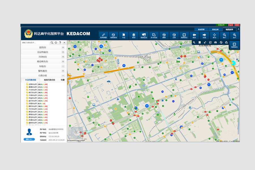Click the globe-refresh icon in the secondary toolbar
Screen dimensions: 255x170
click(x=226, y=42)
